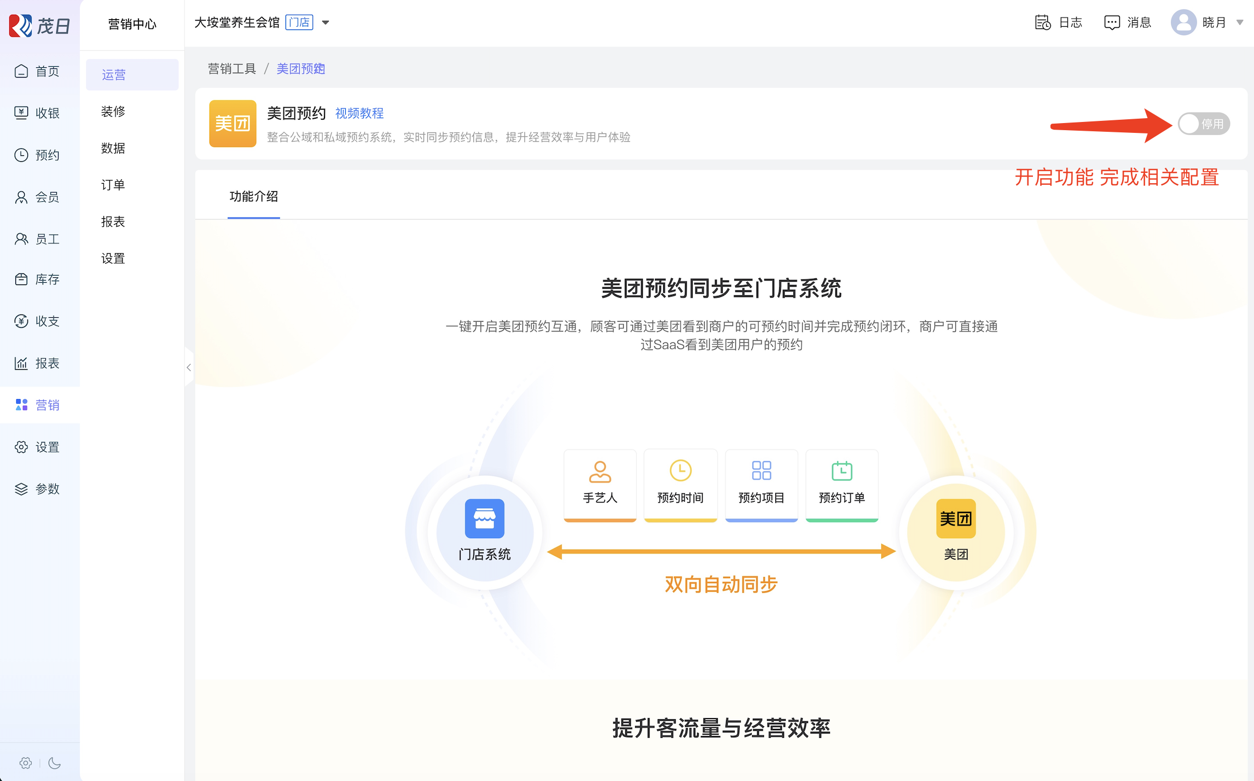Open the 装修 menu item
This screenshot has width=1254, height=781.
pyautogui.click(x=113, y=112)
